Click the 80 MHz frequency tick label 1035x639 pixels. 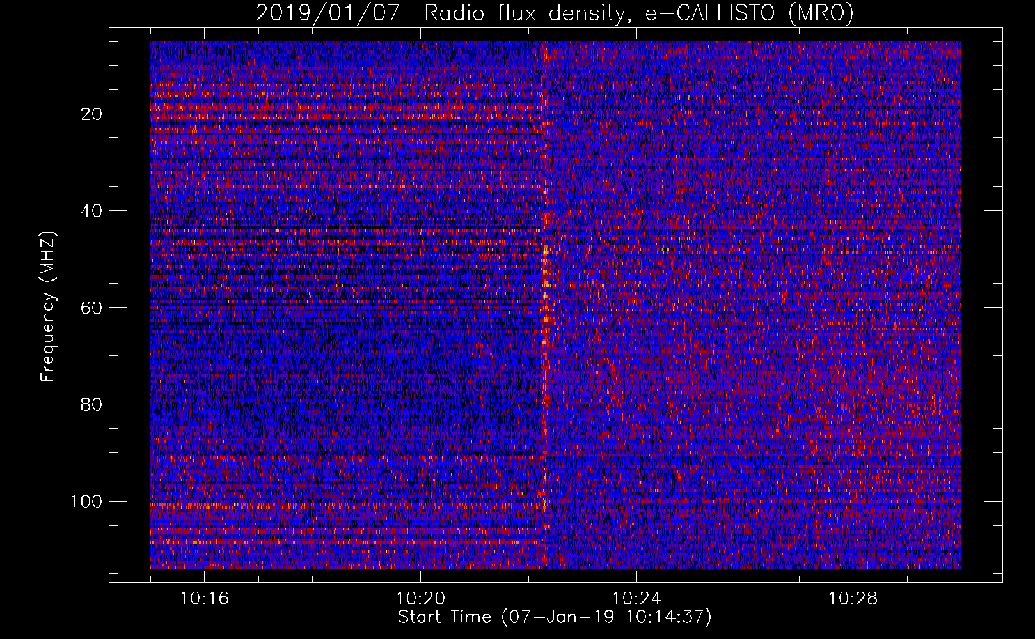(x=92, y=404)
